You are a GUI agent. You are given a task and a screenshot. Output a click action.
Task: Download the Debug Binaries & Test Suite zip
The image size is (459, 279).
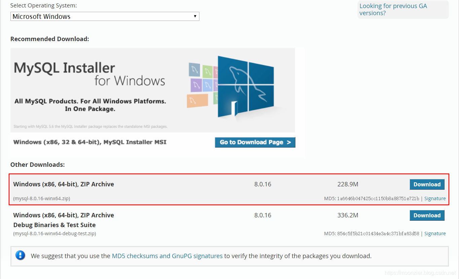point(427,215)
